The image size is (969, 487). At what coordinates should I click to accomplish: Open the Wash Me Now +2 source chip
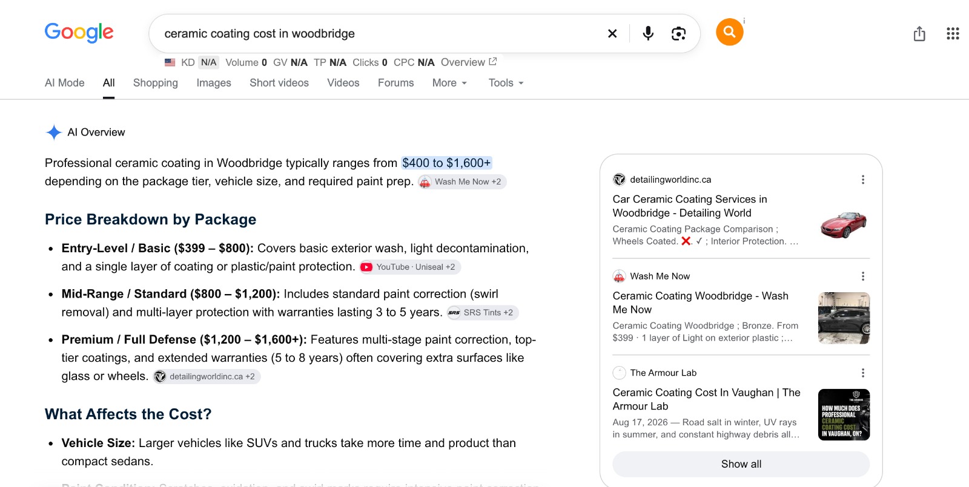pos(462,182)
